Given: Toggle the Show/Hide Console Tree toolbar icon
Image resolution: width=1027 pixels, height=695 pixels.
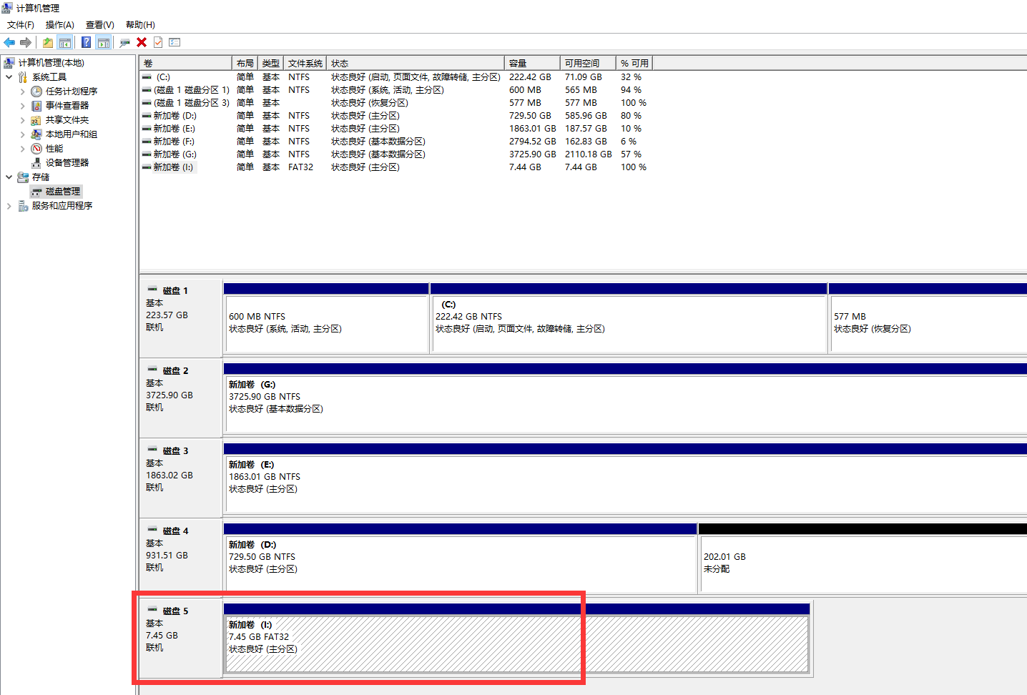Looking at the screenshot, I should click(x=65, y=42).
